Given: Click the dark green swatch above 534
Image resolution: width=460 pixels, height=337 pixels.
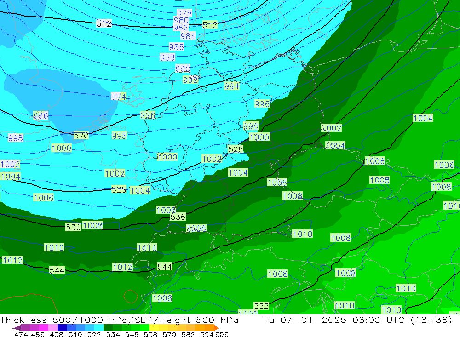Looking at the screenshot, I should pos(108,327).
